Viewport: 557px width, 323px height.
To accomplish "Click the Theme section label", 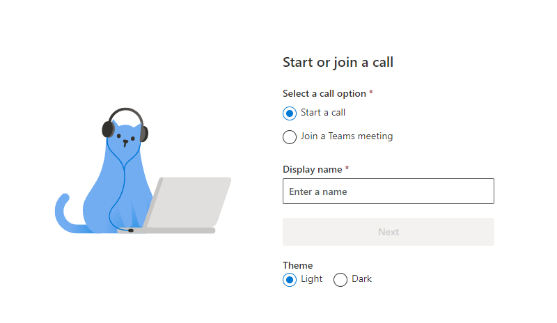I will [298, 265].
